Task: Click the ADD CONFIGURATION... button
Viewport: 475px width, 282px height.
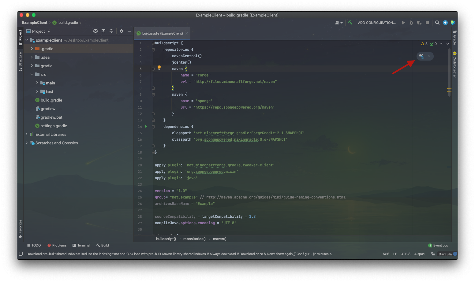Action: (377, 23)
